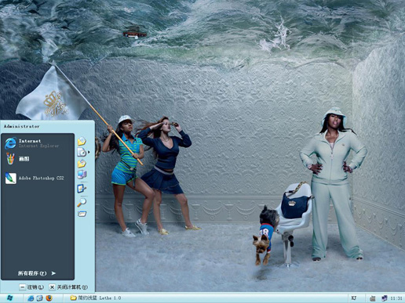This screenshot has width=405, height=303.
Task: Expand 所有程序 All Programs list
Action: 37,273
